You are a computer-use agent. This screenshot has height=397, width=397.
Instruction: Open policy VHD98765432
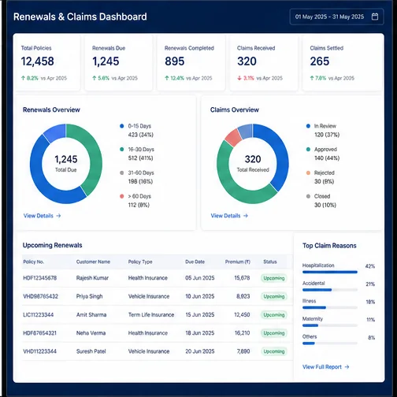40,296
